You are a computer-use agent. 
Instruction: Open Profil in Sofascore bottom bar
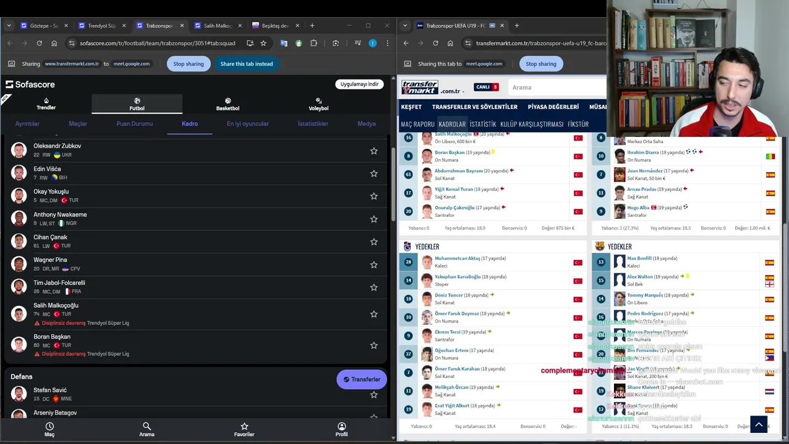pyautogui.click(x=341, y=429)
